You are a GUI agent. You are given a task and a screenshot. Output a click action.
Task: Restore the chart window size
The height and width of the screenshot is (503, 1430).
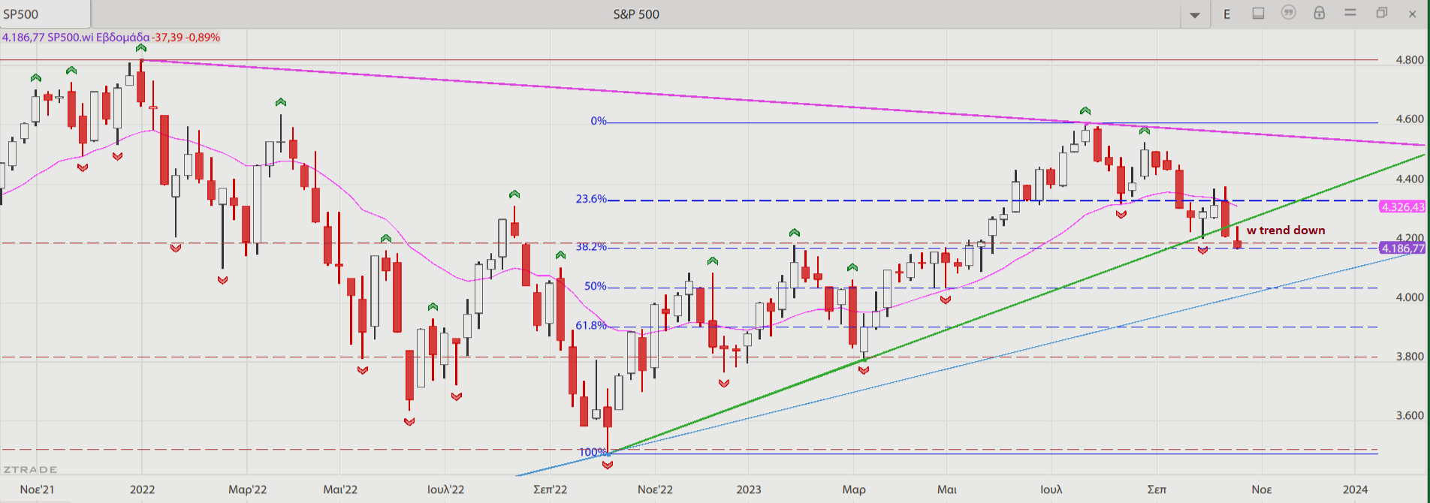pos(1381,13)
